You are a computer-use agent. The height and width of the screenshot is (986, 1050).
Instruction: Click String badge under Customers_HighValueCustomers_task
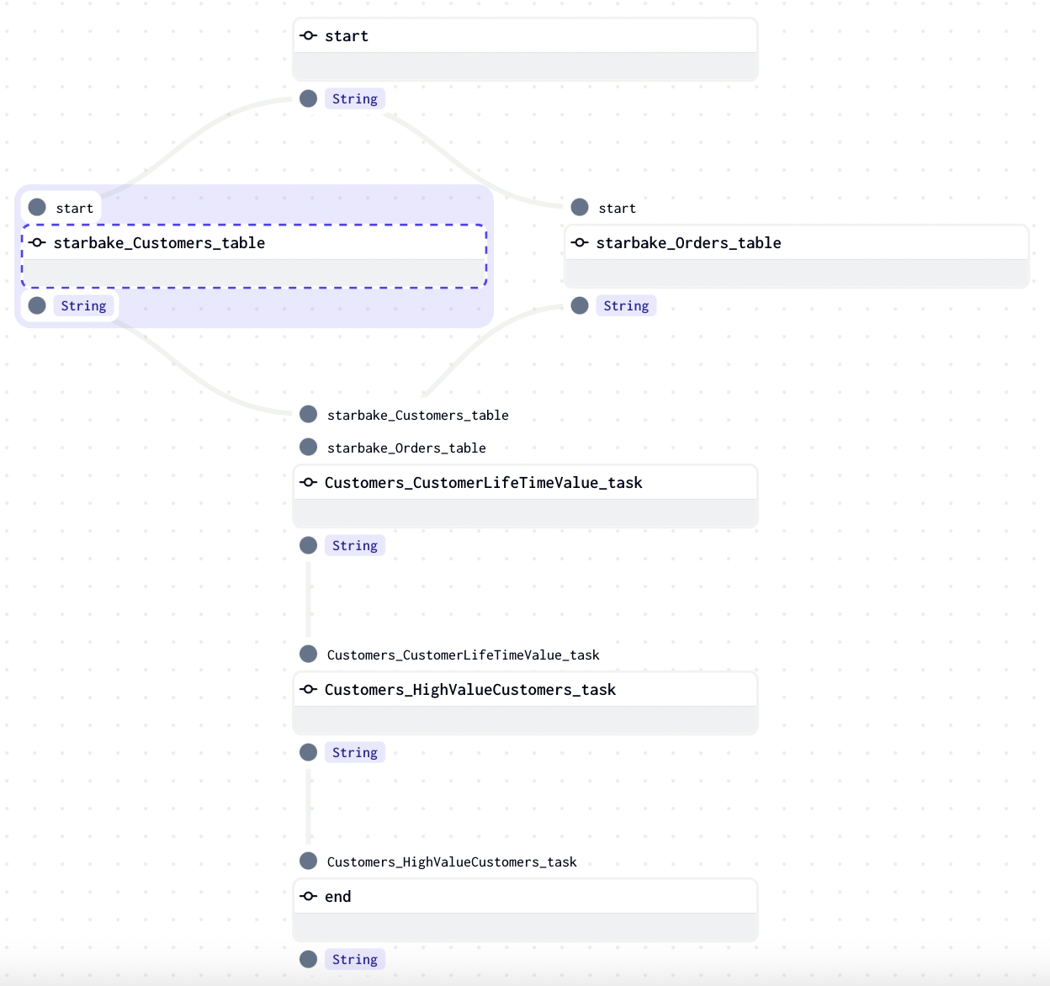pyautogui.click(x=354, y=753)
